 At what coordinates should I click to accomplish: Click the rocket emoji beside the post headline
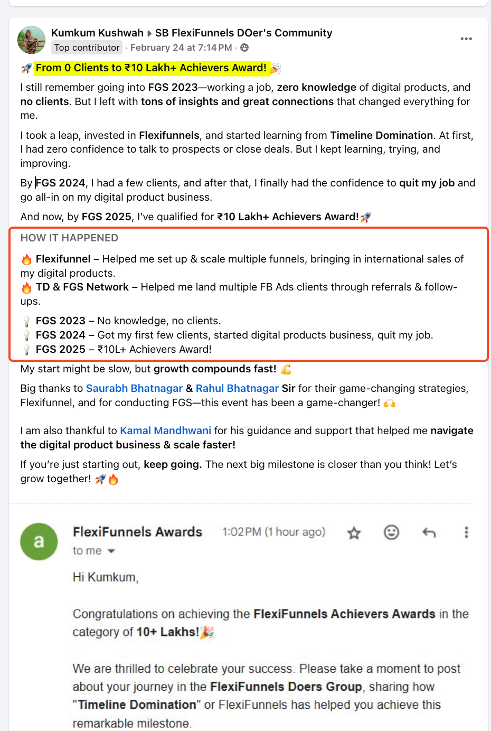click(26, 68)
